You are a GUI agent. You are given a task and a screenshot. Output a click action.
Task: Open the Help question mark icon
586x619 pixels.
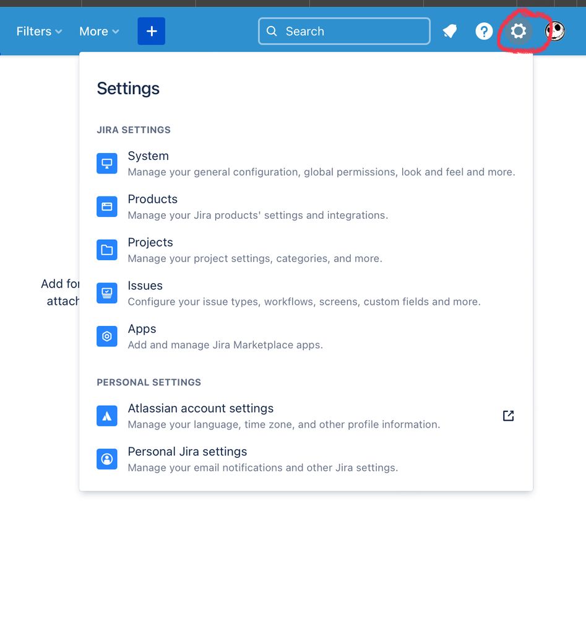click(484, 31)
